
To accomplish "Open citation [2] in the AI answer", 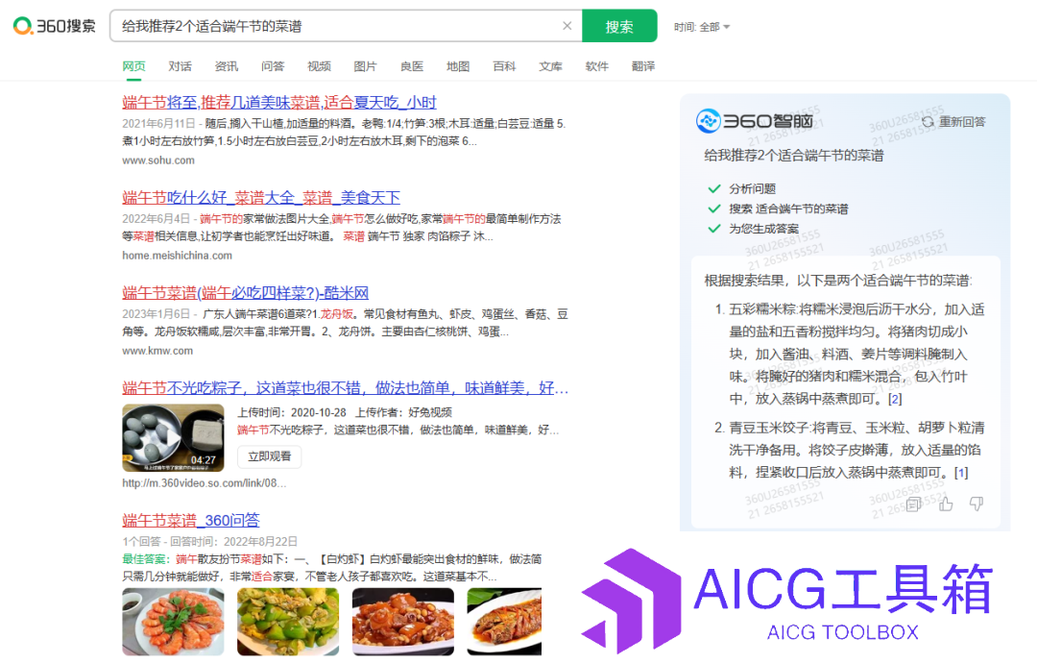I will (895, 399).
